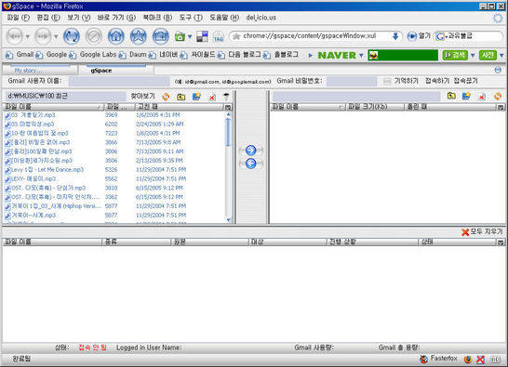Viewport: 508px width, 367px height.
Task: Toggle the 기억하기 remember checkbox
Action: click(387, 81)
